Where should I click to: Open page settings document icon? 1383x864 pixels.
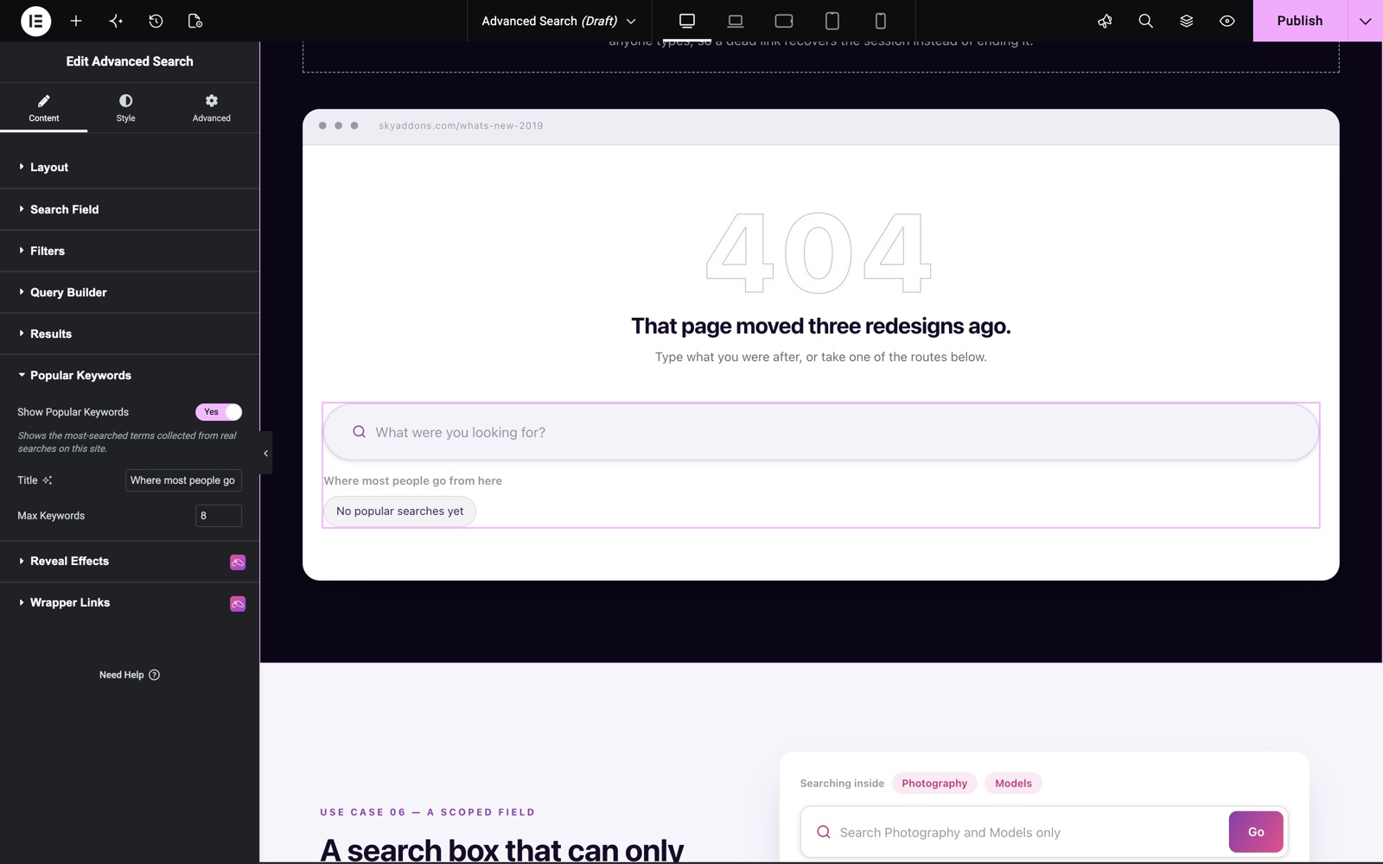[x=195, y=21]
